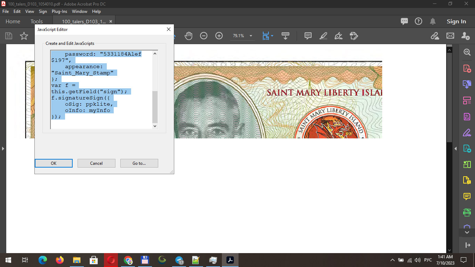Open the Search & Enhance tool in sidebar
The width and height of the screenshot is (475, 267).
(467, 52)
